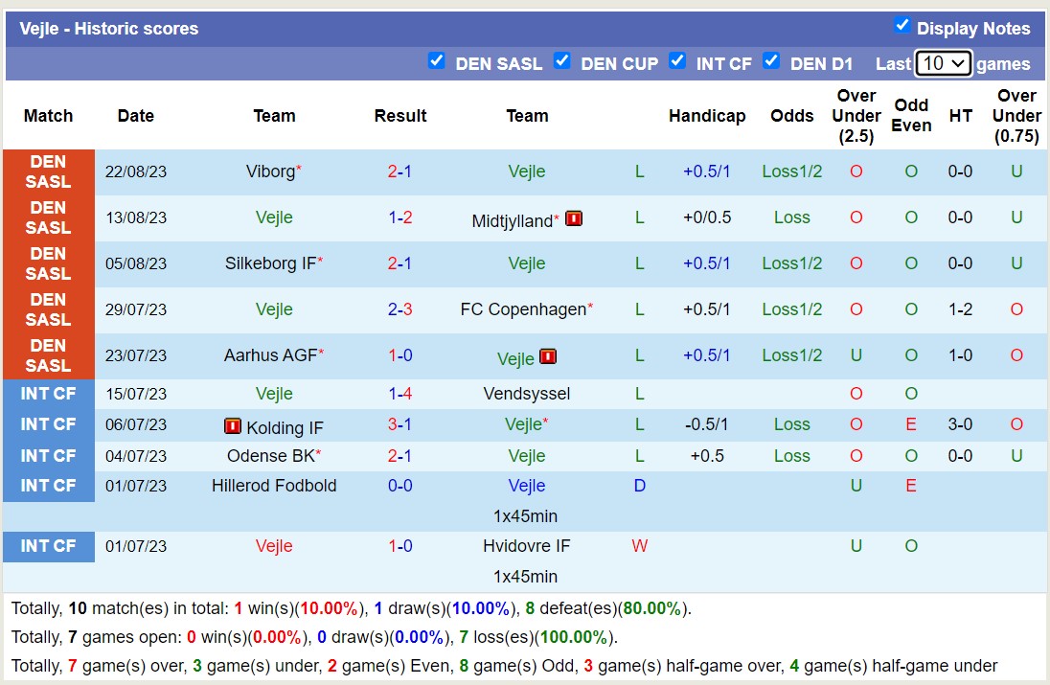Click the Odd Even column header

click(x=911, y=116)
